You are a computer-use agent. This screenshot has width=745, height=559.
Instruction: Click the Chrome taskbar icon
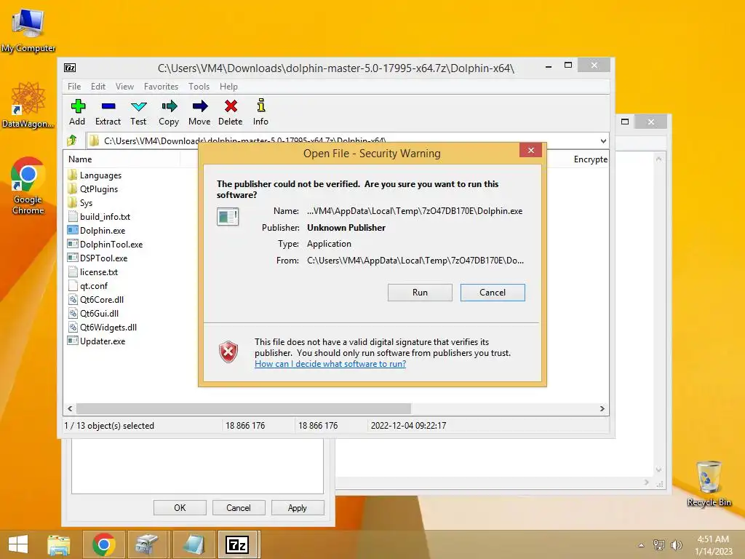click(104, 544)
